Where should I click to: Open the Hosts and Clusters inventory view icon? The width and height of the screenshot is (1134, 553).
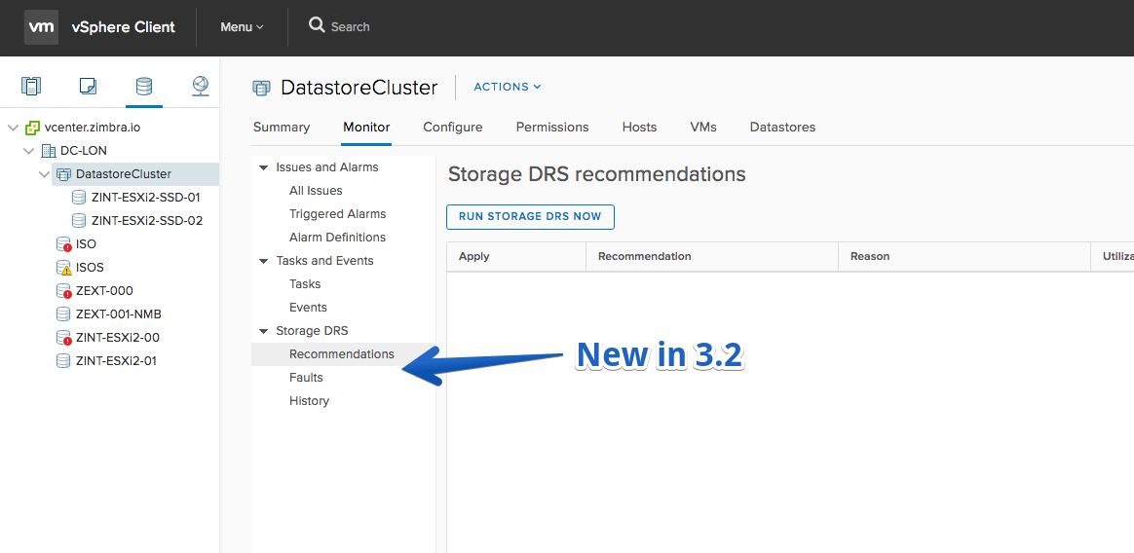click(x=31, y=86)
